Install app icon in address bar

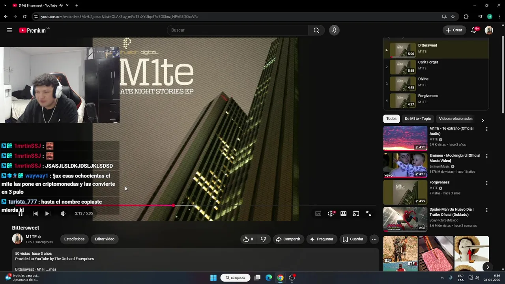[444, 17]
